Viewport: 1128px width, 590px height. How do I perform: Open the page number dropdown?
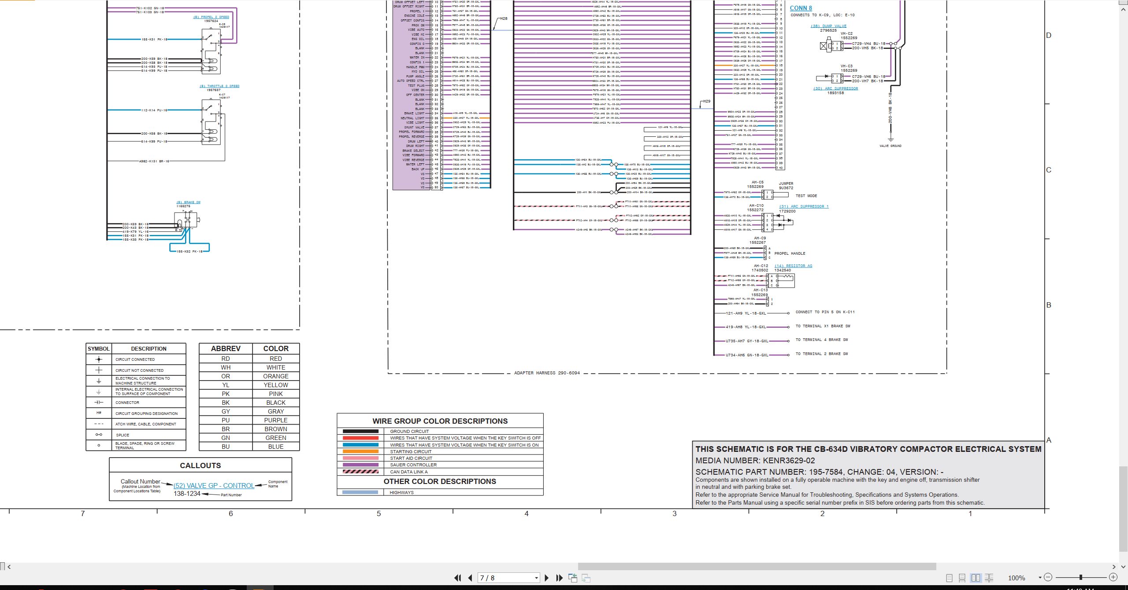coord(536,578)
